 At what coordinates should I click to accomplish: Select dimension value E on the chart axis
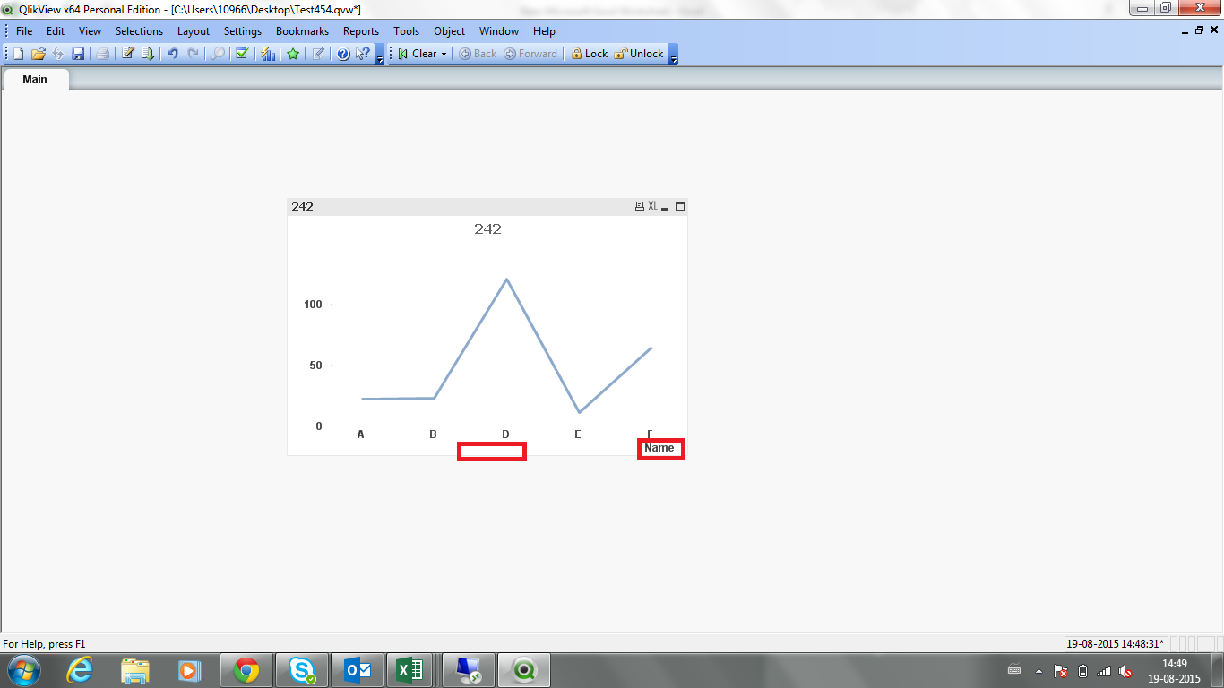point(578,434)
